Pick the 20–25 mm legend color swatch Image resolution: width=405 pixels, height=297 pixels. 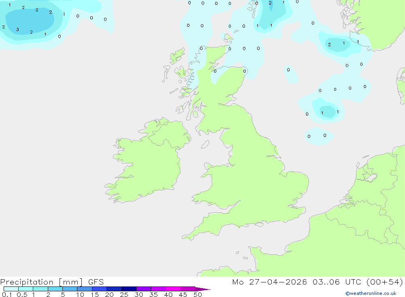(114, 289)
